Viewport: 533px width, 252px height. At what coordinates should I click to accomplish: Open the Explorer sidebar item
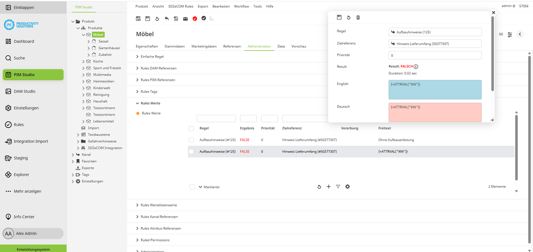coord(21,175)
